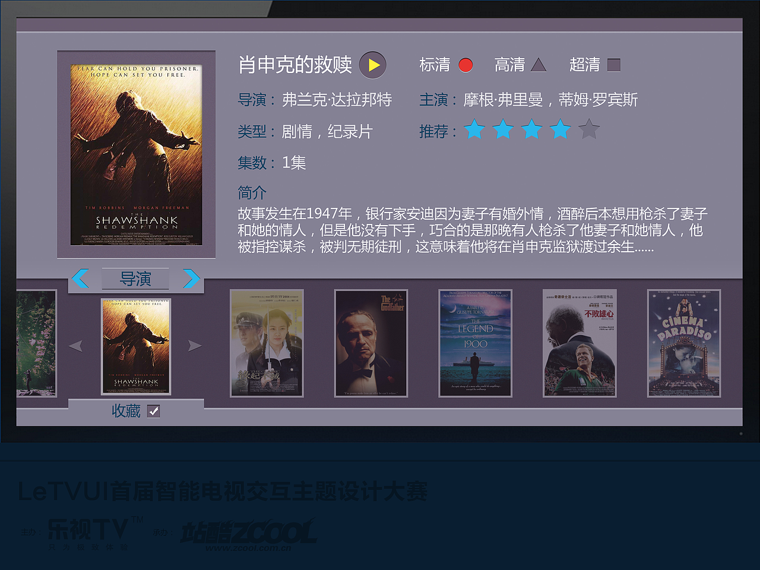Select the 超清 square quality icon

[613, 65]
